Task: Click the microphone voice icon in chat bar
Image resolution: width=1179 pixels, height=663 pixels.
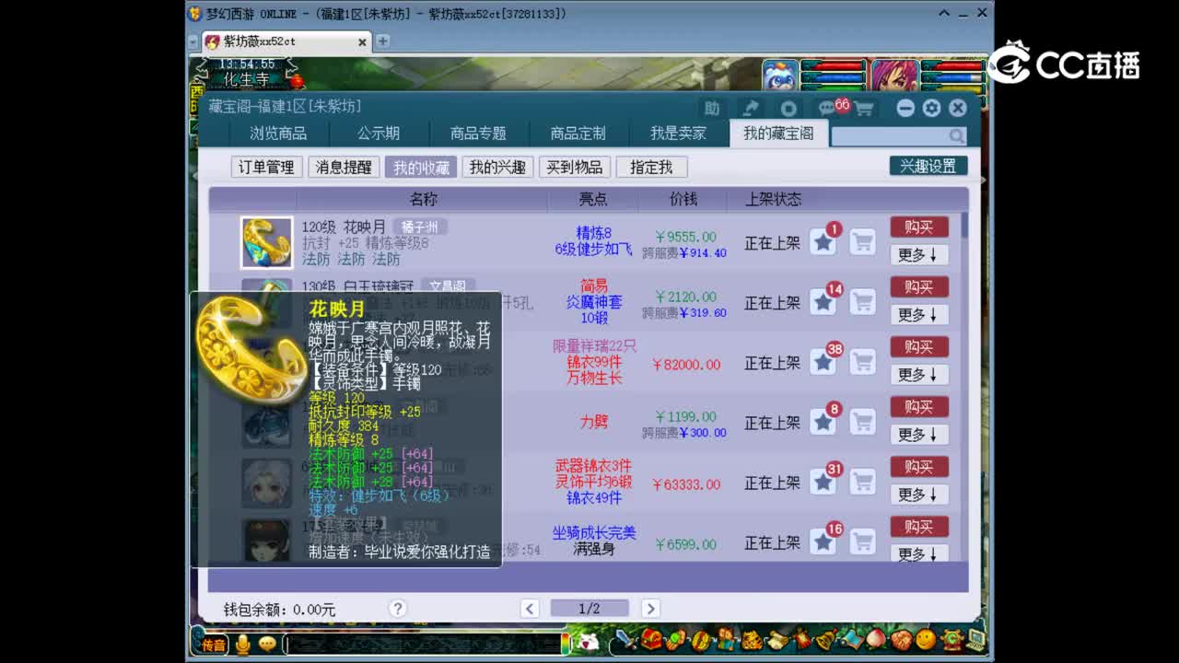Action: coord(243,644)
